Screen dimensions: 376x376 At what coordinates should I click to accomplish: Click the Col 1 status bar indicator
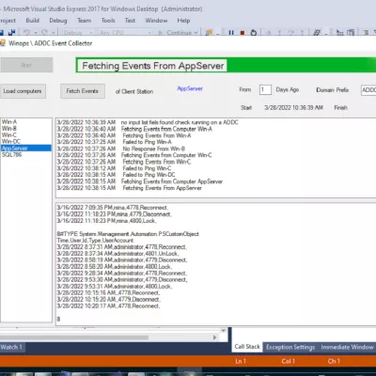(289, 361)
